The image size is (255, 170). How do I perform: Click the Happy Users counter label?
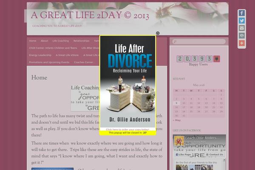tap(198, 65)
